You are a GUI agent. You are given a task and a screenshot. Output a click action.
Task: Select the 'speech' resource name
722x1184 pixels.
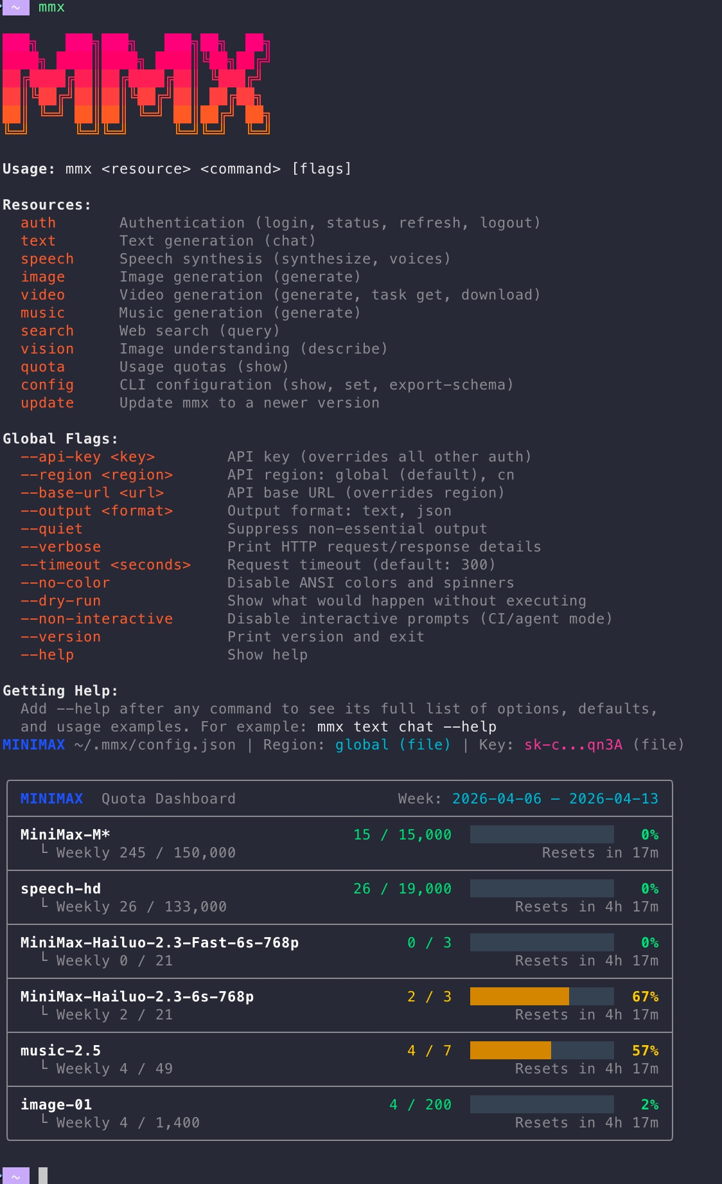point(47,258)
